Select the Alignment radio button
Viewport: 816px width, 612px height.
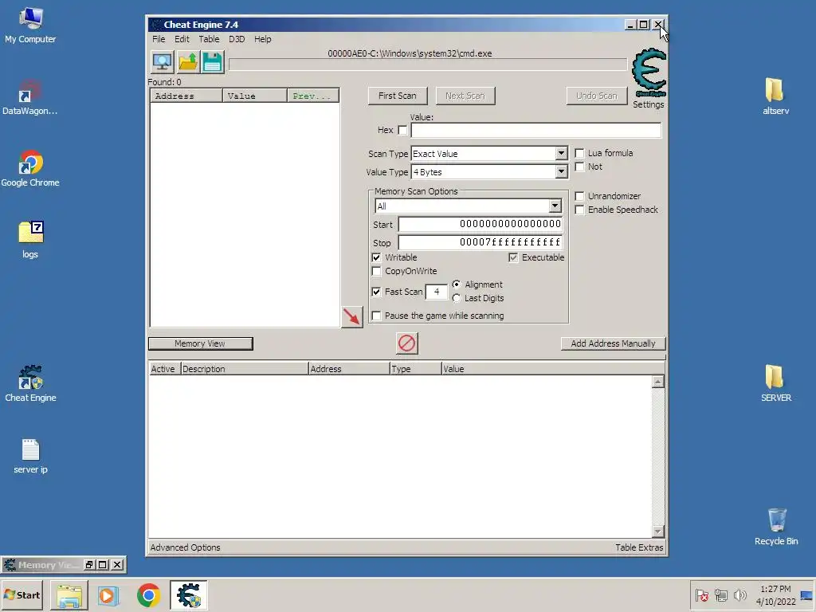coord(457,284)
